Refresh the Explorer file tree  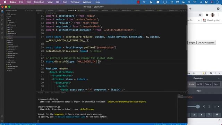coord(29,10)
